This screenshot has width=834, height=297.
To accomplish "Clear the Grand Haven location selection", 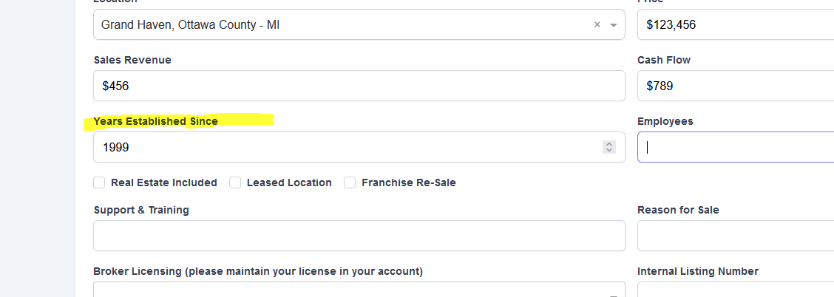I will tap(597, 25).
